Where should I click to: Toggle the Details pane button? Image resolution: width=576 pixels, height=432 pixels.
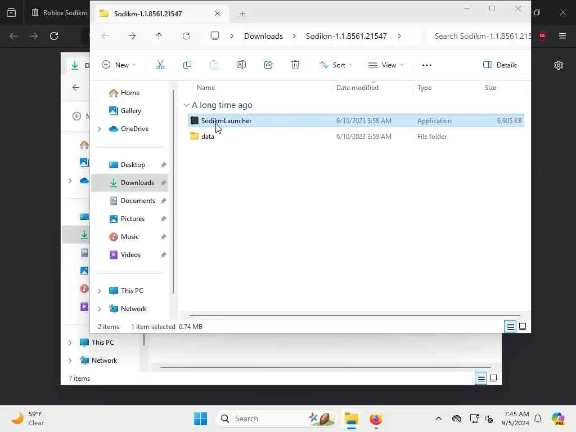point(499,65)
